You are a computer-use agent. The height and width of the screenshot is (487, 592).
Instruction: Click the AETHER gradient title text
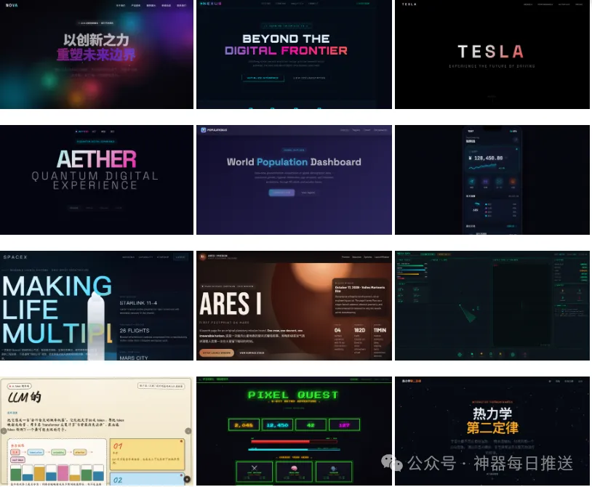(x=96, y=160)
